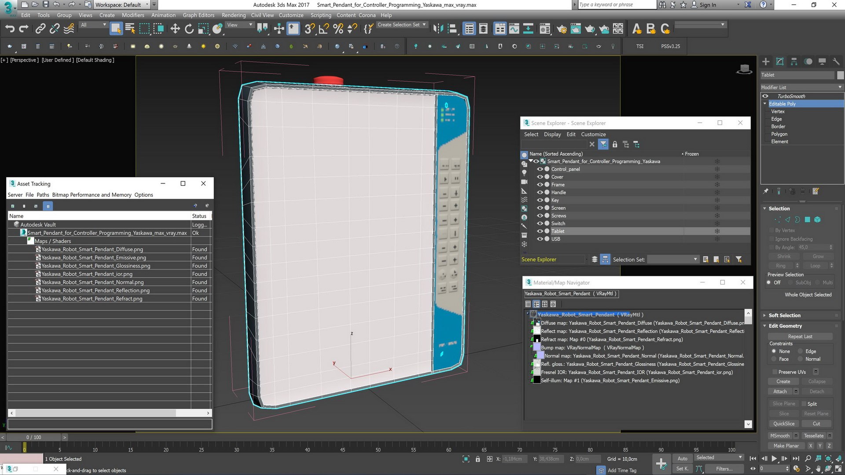This screenshot has height=475, width=845.
Task: Open the Curve Editor icon
Action: point(514,29)
